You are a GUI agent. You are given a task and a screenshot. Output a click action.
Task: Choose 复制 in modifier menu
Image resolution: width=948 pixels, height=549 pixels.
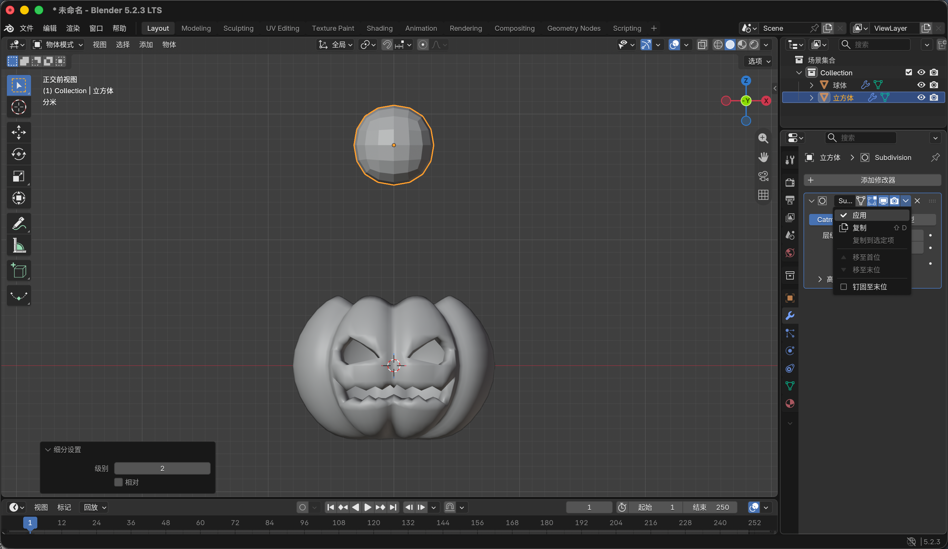pos(872,227)
